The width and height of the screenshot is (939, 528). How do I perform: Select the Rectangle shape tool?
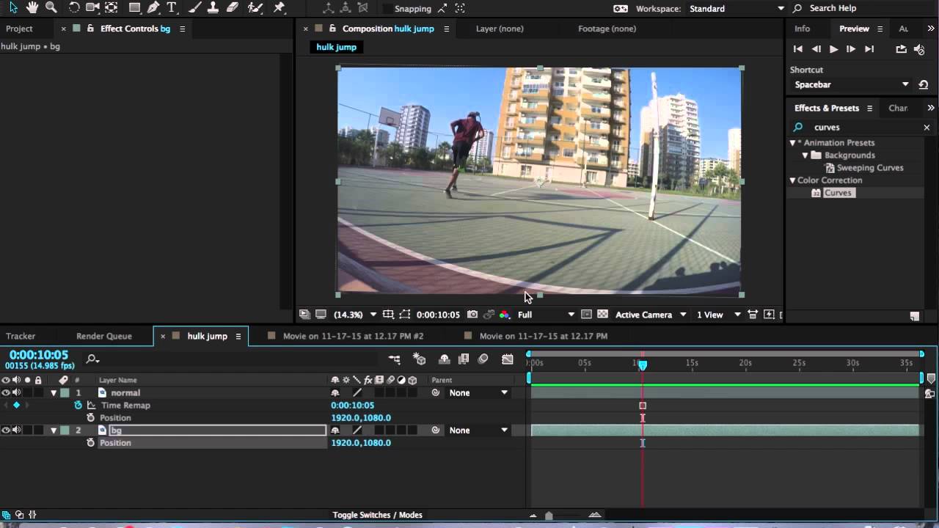coord(135,8)
